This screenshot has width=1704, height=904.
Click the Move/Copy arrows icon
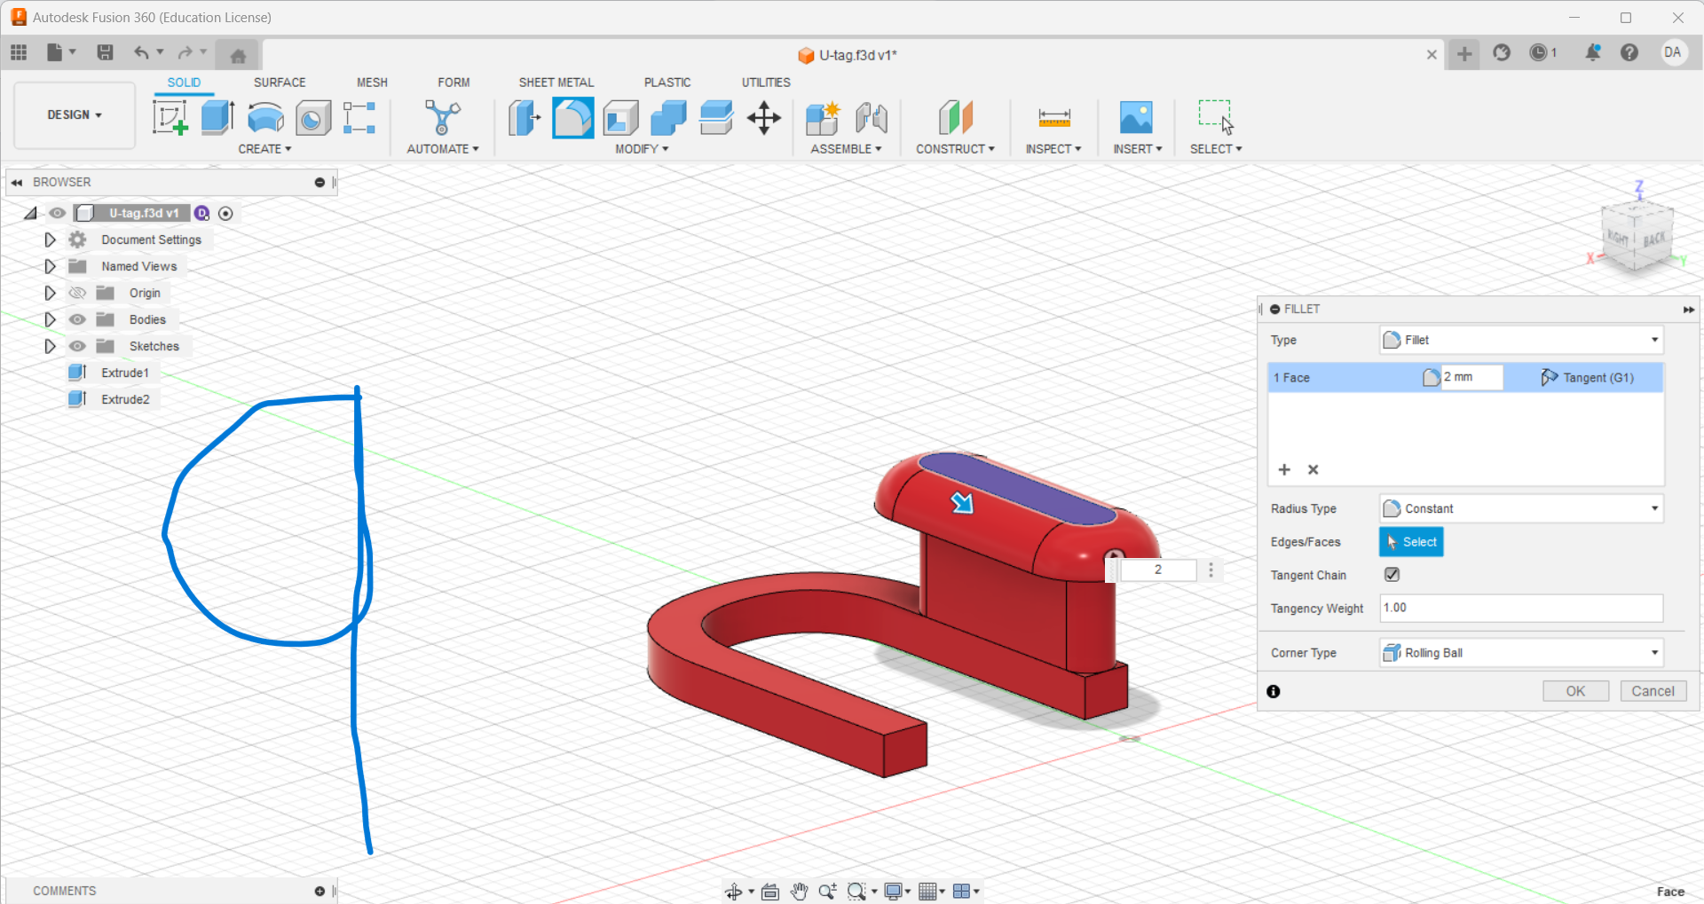pos(763,117)
